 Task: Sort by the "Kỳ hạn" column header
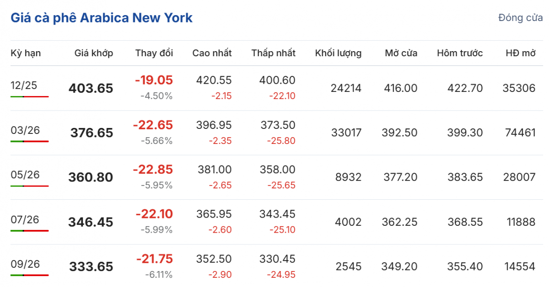click(26, 53)
